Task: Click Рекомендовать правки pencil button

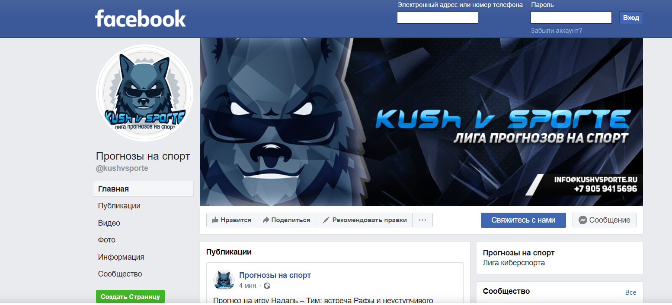Action: pos(364,220)
